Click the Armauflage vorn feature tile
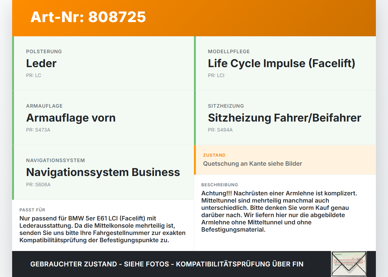Image resolution: width=388 pixels, height=277 pixels. click(x=103, y=118)
